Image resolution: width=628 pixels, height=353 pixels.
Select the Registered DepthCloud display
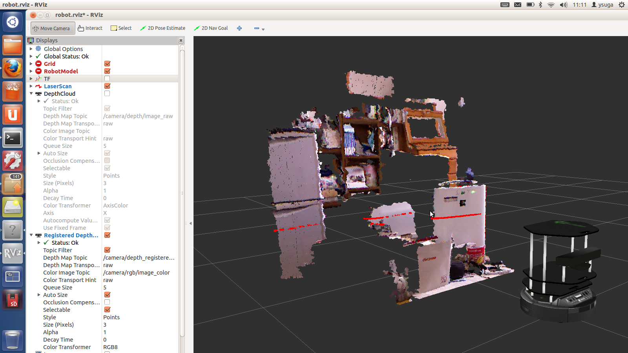click(71, 235)
